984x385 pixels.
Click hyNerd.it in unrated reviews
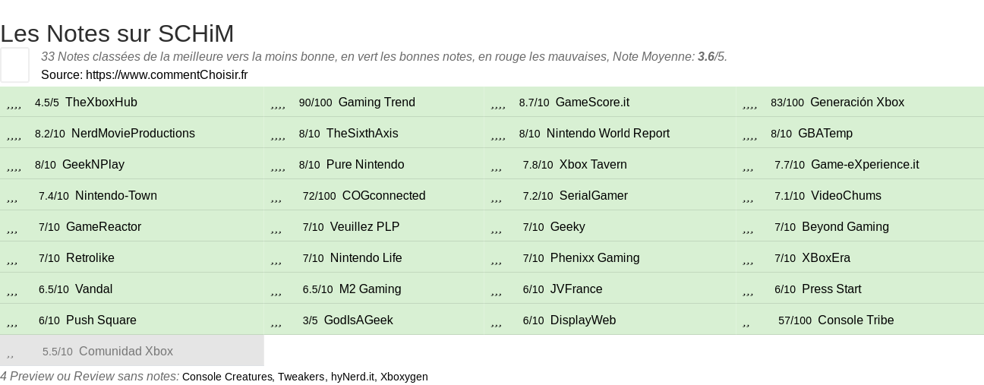pyautogui.click(x=353, y=377)
